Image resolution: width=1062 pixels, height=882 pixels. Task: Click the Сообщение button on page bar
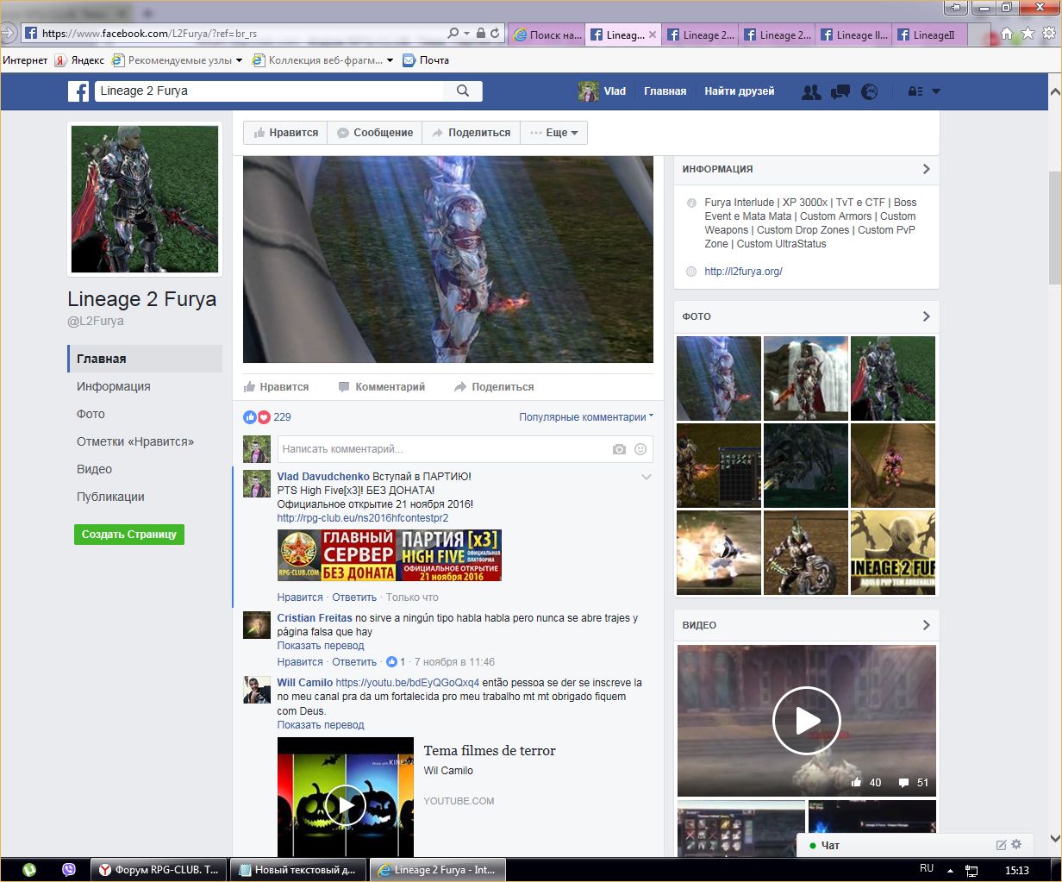[x=375, y=133]
